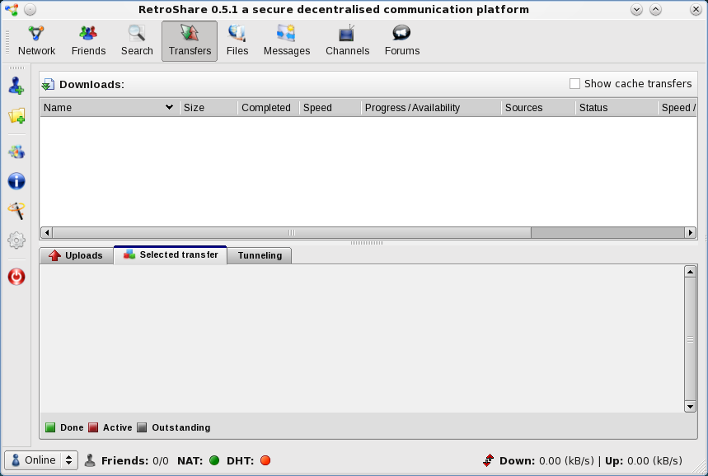Click the pane splitter handle below Downloads
Image resolution: width=708 pixels, height=476 pixels.
pyautogui.click(x=367, y=243)
